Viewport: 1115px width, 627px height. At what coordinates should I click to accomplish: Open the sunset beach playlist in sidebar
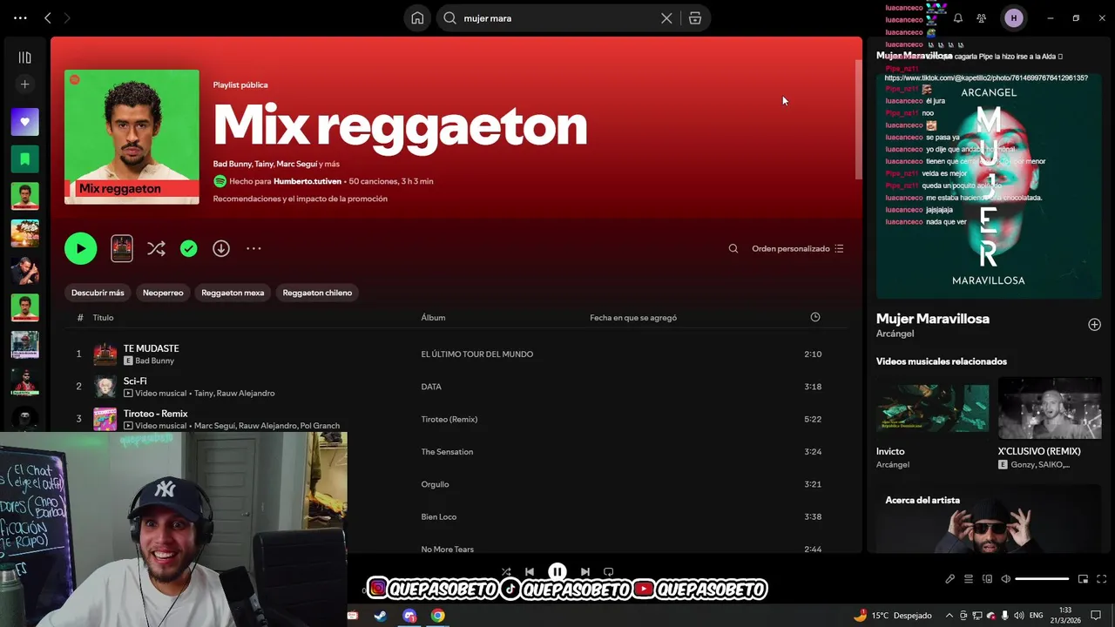tap(25, 233)
